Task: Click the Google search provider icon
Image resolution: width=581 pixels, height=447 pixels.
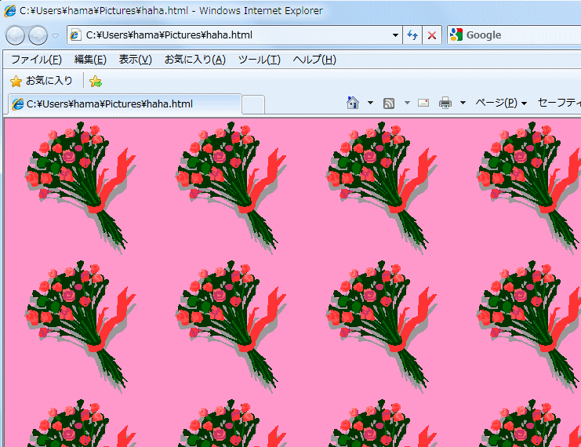Action: [x=456, y=35]
